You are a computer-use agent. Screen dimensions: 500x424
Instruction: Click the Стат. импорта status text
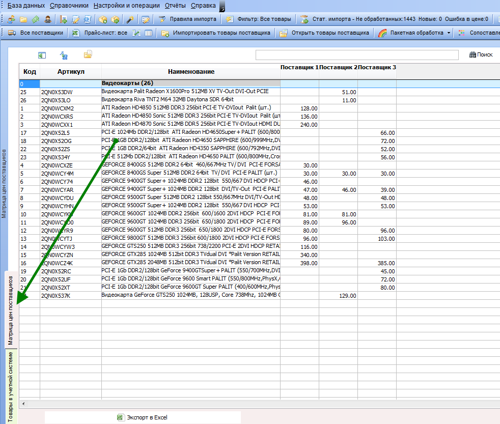pyautogui.click(x=400, y=19)
